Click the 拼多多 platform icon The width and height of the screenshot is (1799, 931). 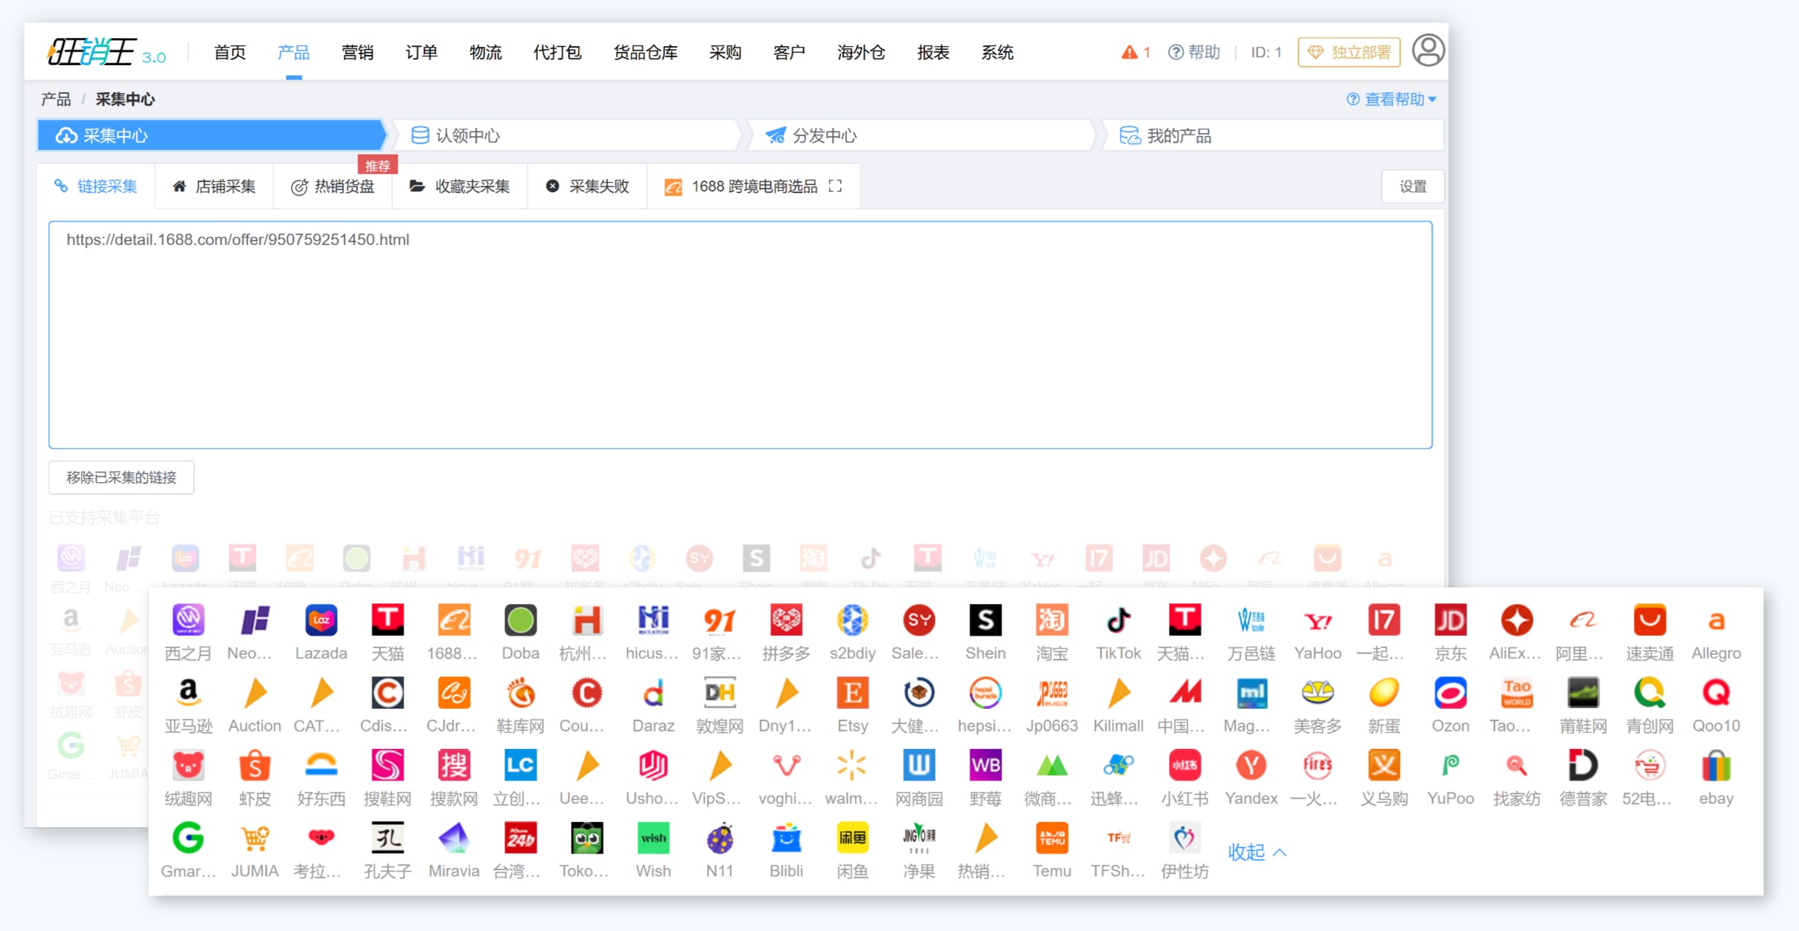(786, 620)
